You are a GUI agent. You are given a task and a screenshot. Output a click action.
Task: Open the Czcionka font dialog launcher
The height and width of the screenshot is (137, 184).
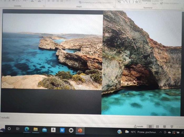(x=44, y=6)
